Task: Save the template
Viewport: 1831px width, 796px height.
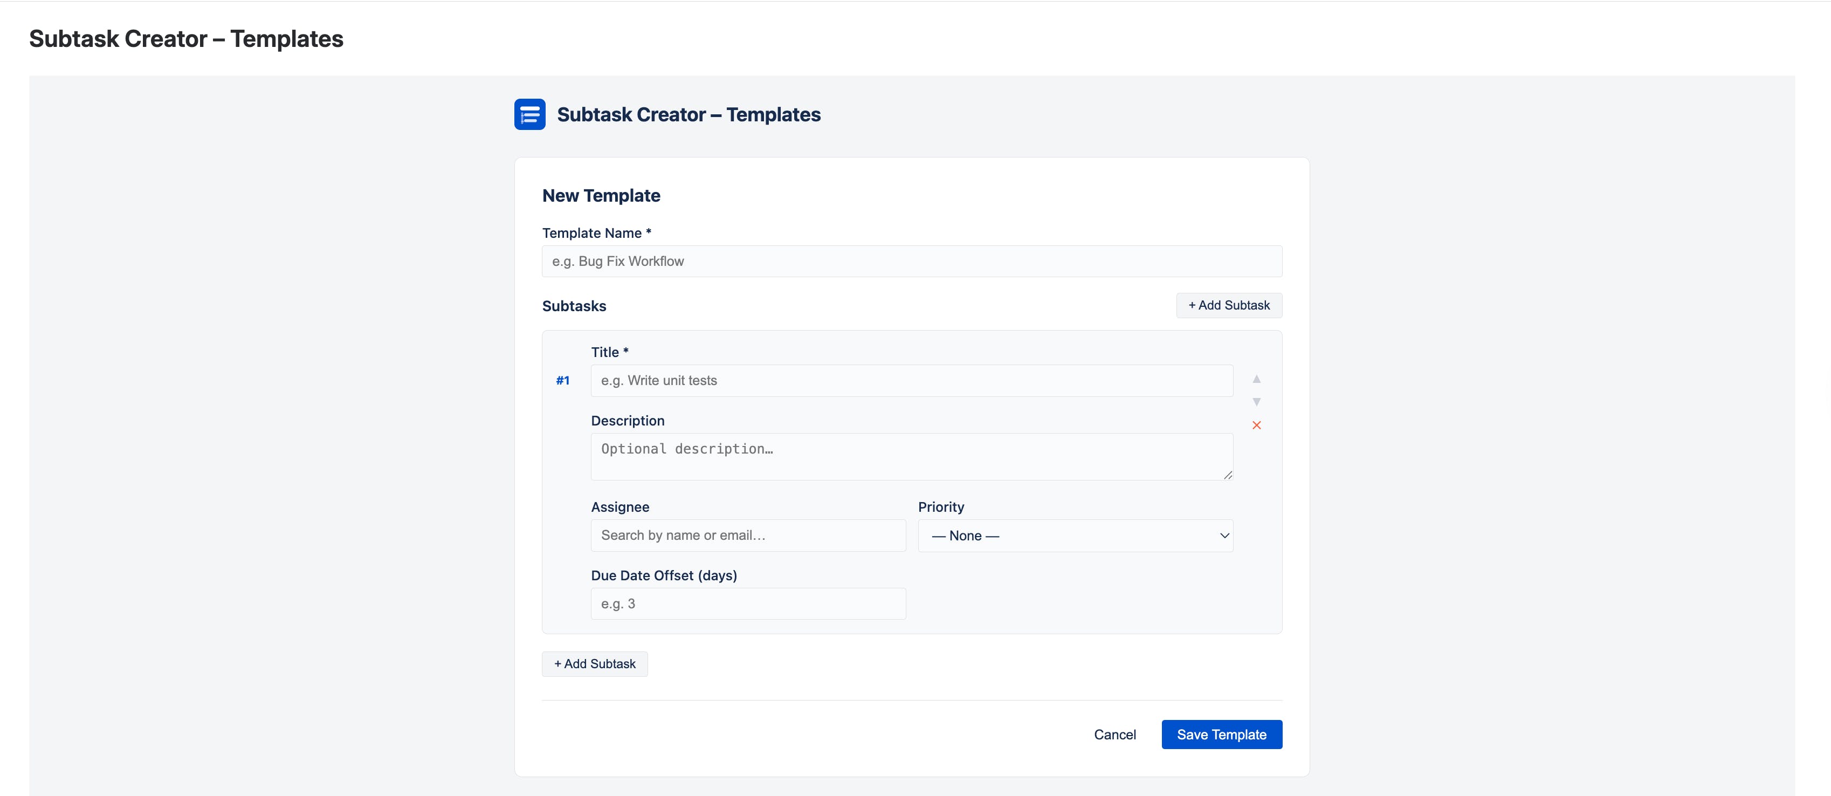Action: coord(1222,734)
